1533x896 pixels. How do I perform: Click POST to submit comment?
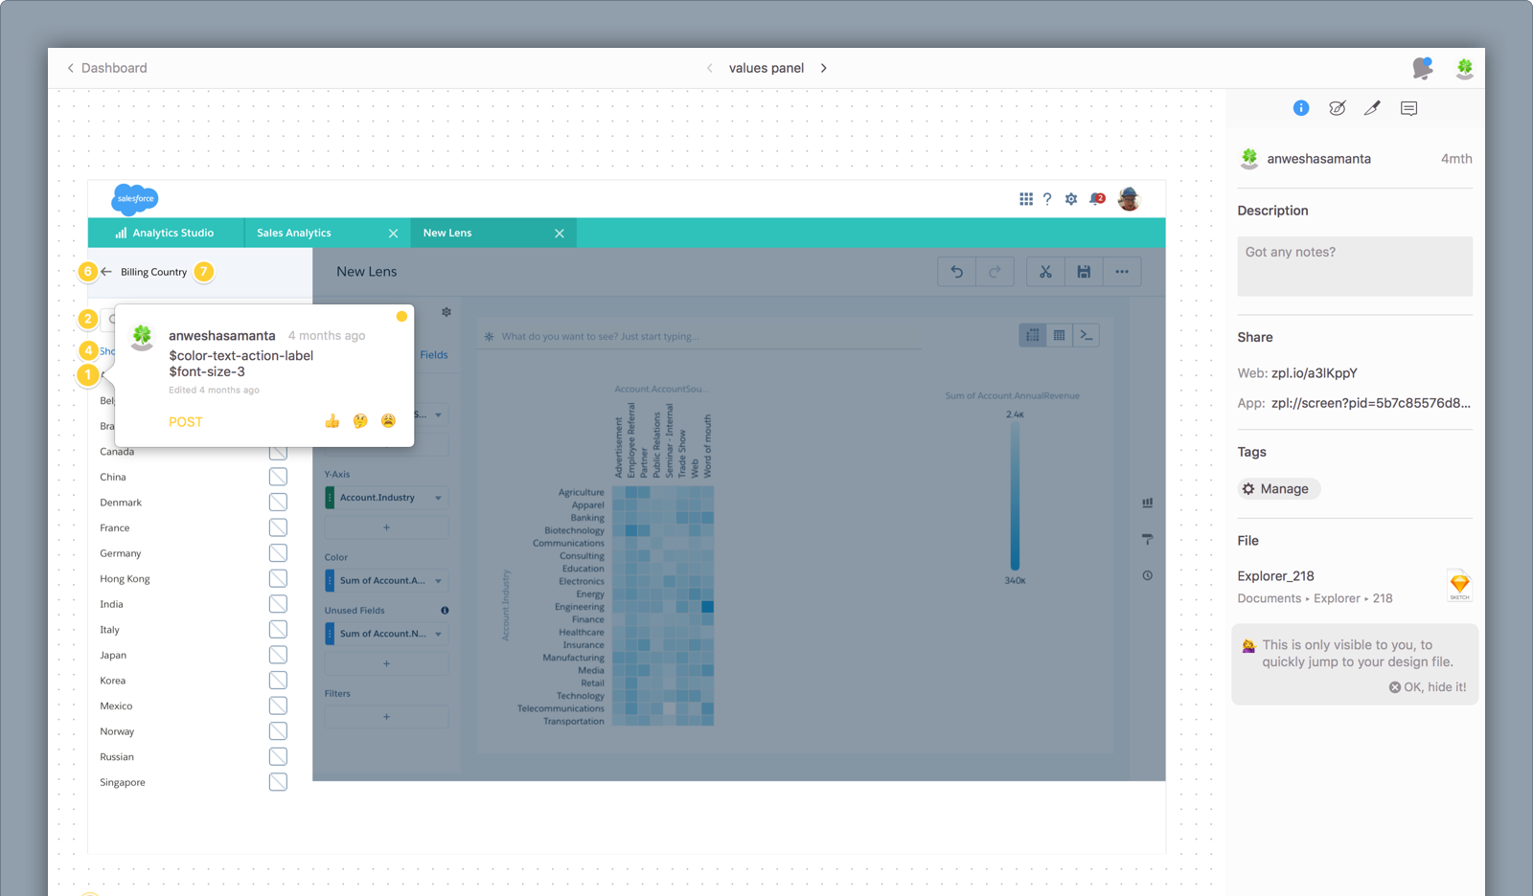[186, 422]
